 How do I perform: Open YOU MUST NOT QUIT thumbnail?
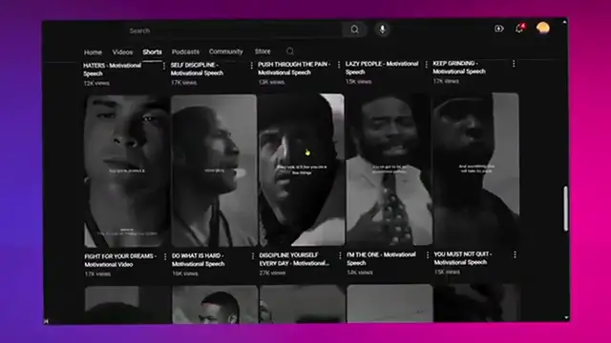click(x=476, y=169)
